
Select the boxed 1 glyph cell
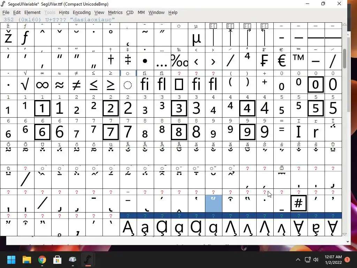tap(43, 109)
